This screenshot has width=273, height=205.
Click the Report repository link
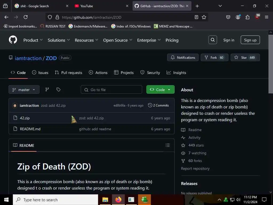pos(195,168)
